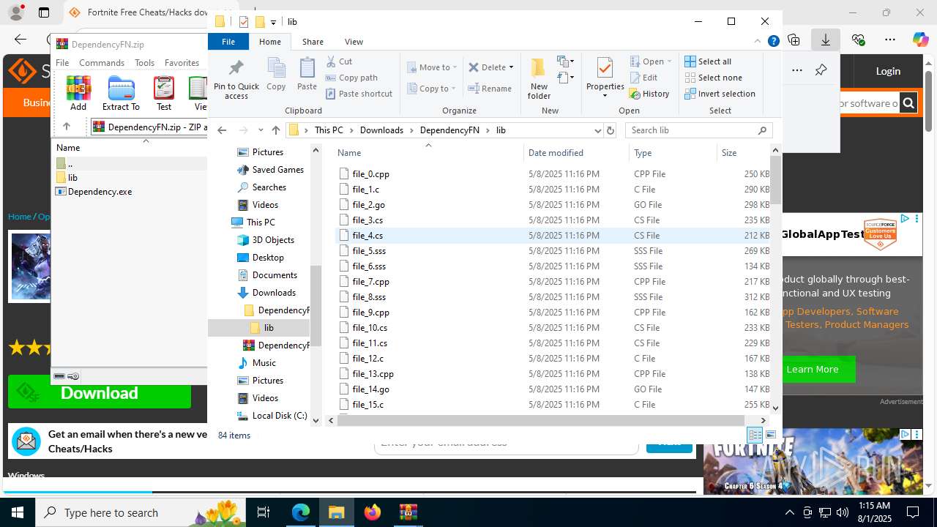Collapse the ribbon with chevron

tap(758, 42)
